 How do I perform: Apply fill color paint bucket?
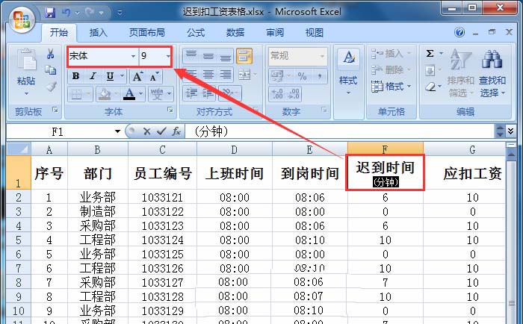coord(105,94)
